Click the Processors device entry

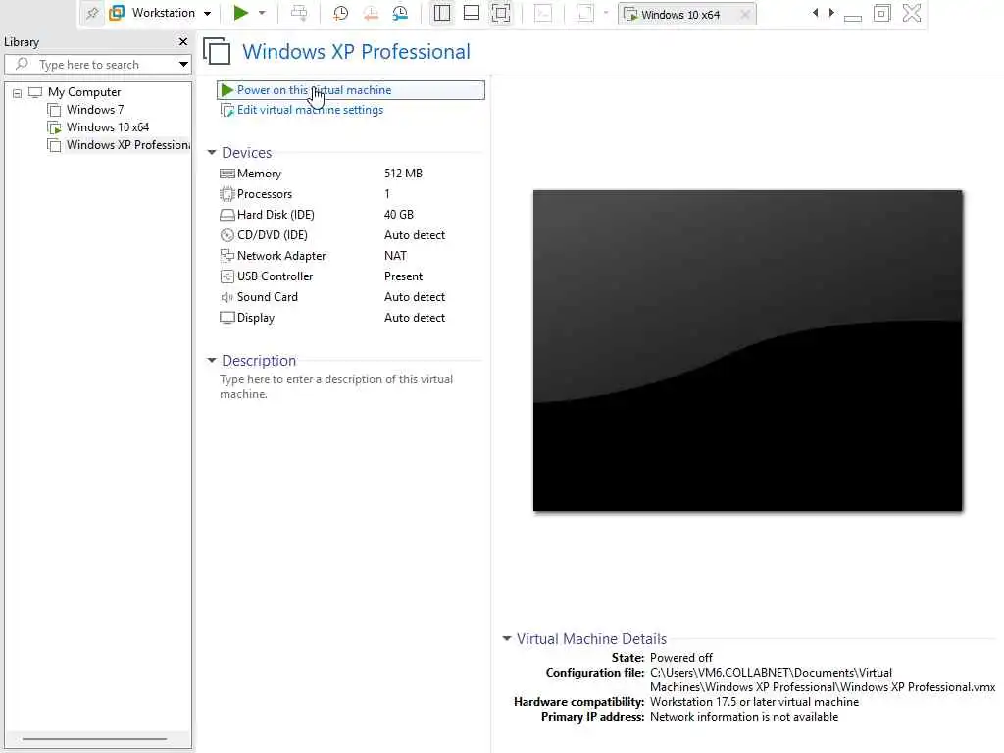pyautogui.click(x=264, y=194)
